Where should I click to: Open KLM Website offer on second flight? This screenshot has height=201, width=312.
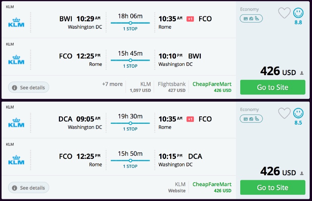(x=180, y=187)
